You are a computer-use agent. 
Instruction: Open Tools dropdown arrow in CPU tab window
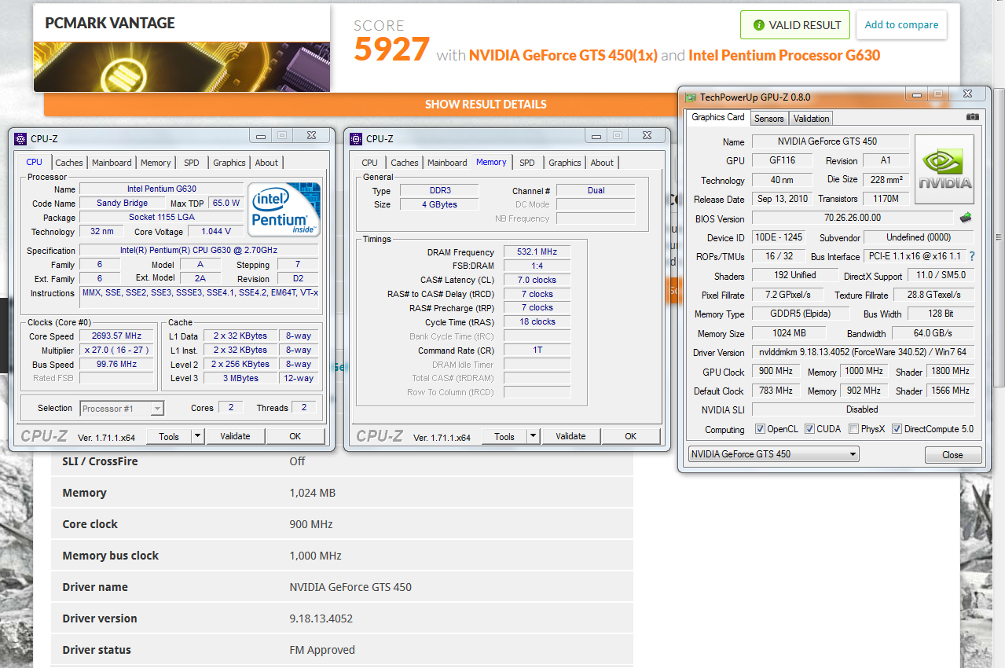tap(198, 436)
